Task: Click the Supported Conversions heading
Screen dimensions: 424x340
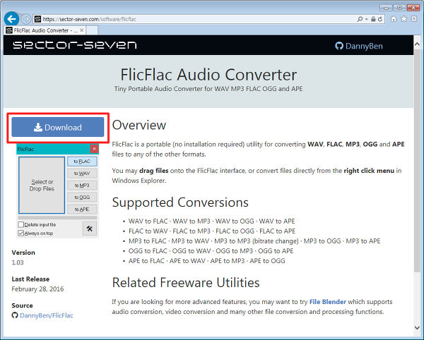Action: 180,202
